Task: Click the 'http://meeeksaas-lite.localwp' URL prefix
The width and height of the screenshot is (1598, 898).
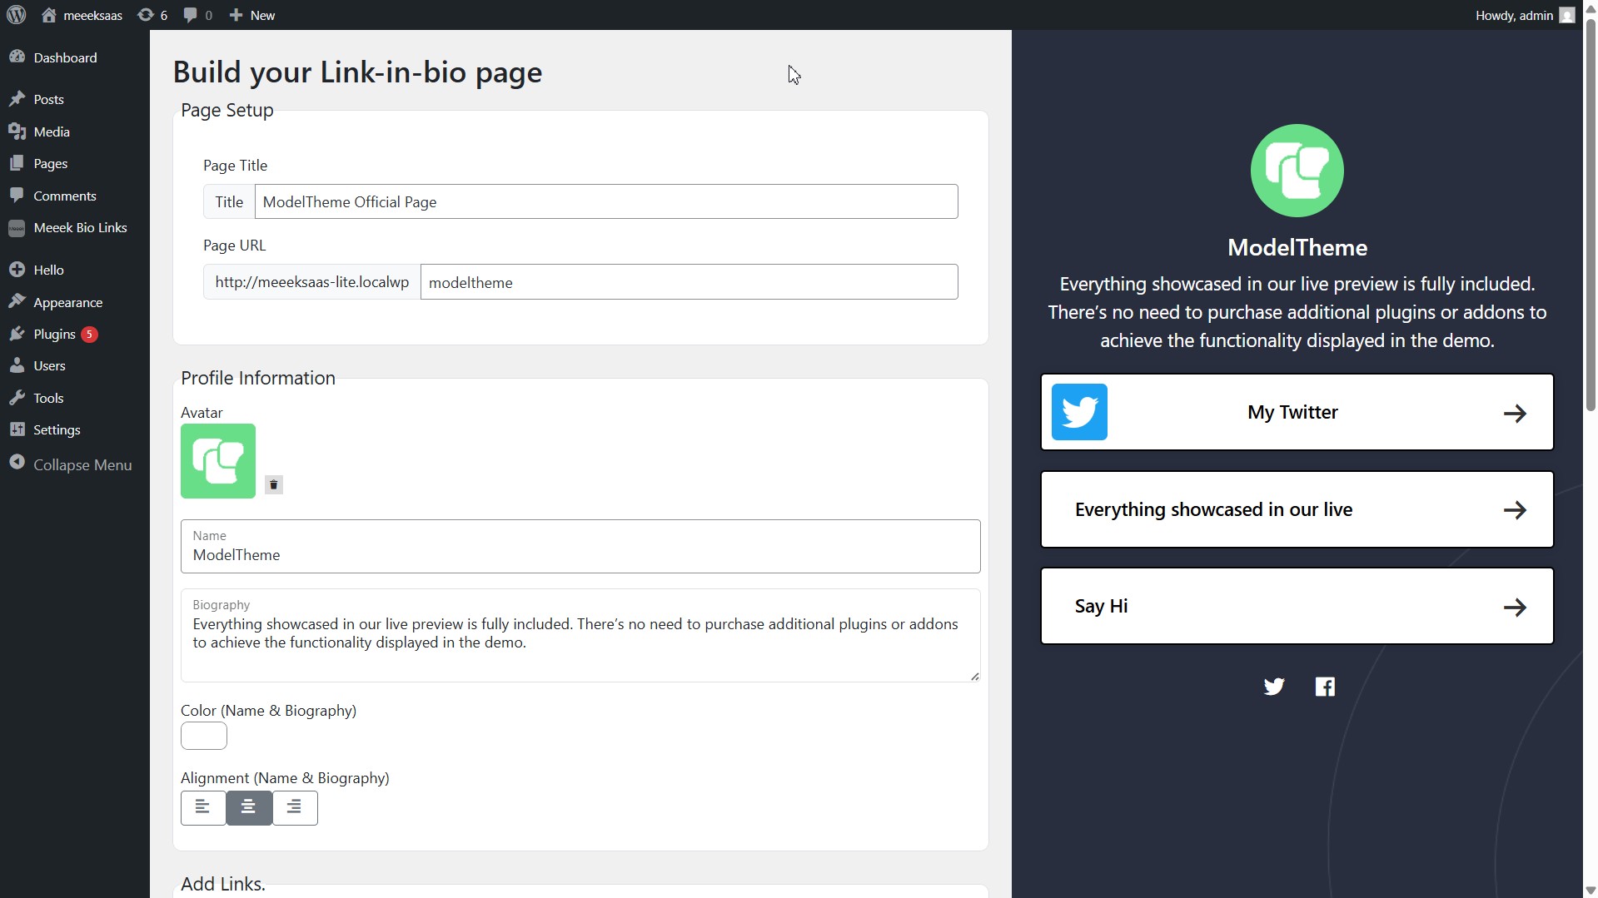Action: tap(311, 282)
